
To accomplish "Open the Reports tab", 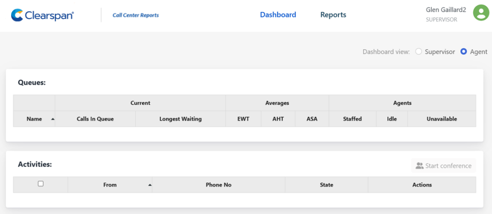I will pos(333,15).
